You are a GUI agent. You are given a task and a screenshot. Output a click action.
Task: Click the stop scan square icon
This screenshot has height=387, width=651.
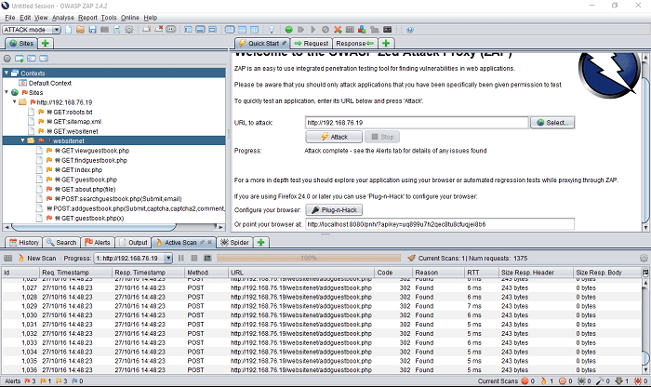(193, 258)
